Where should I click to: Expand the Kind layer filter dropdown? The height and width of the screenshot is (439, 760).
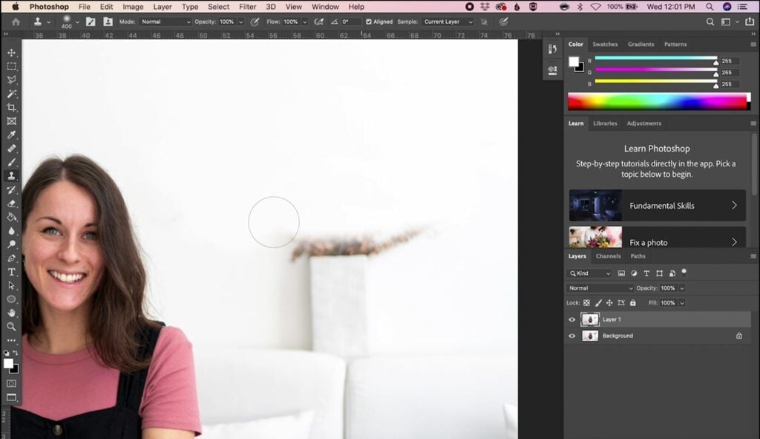point(590,273)
